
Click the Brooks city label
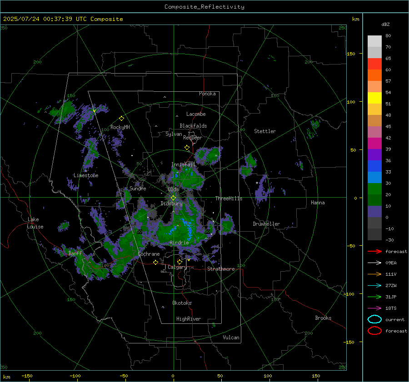(x=323, y=318)
